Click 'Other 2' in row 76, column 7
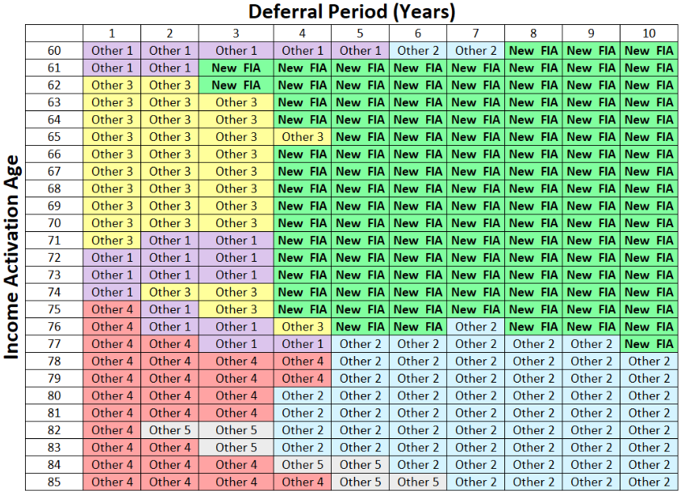Screen dimensions: 681x493 pos(475,326)
